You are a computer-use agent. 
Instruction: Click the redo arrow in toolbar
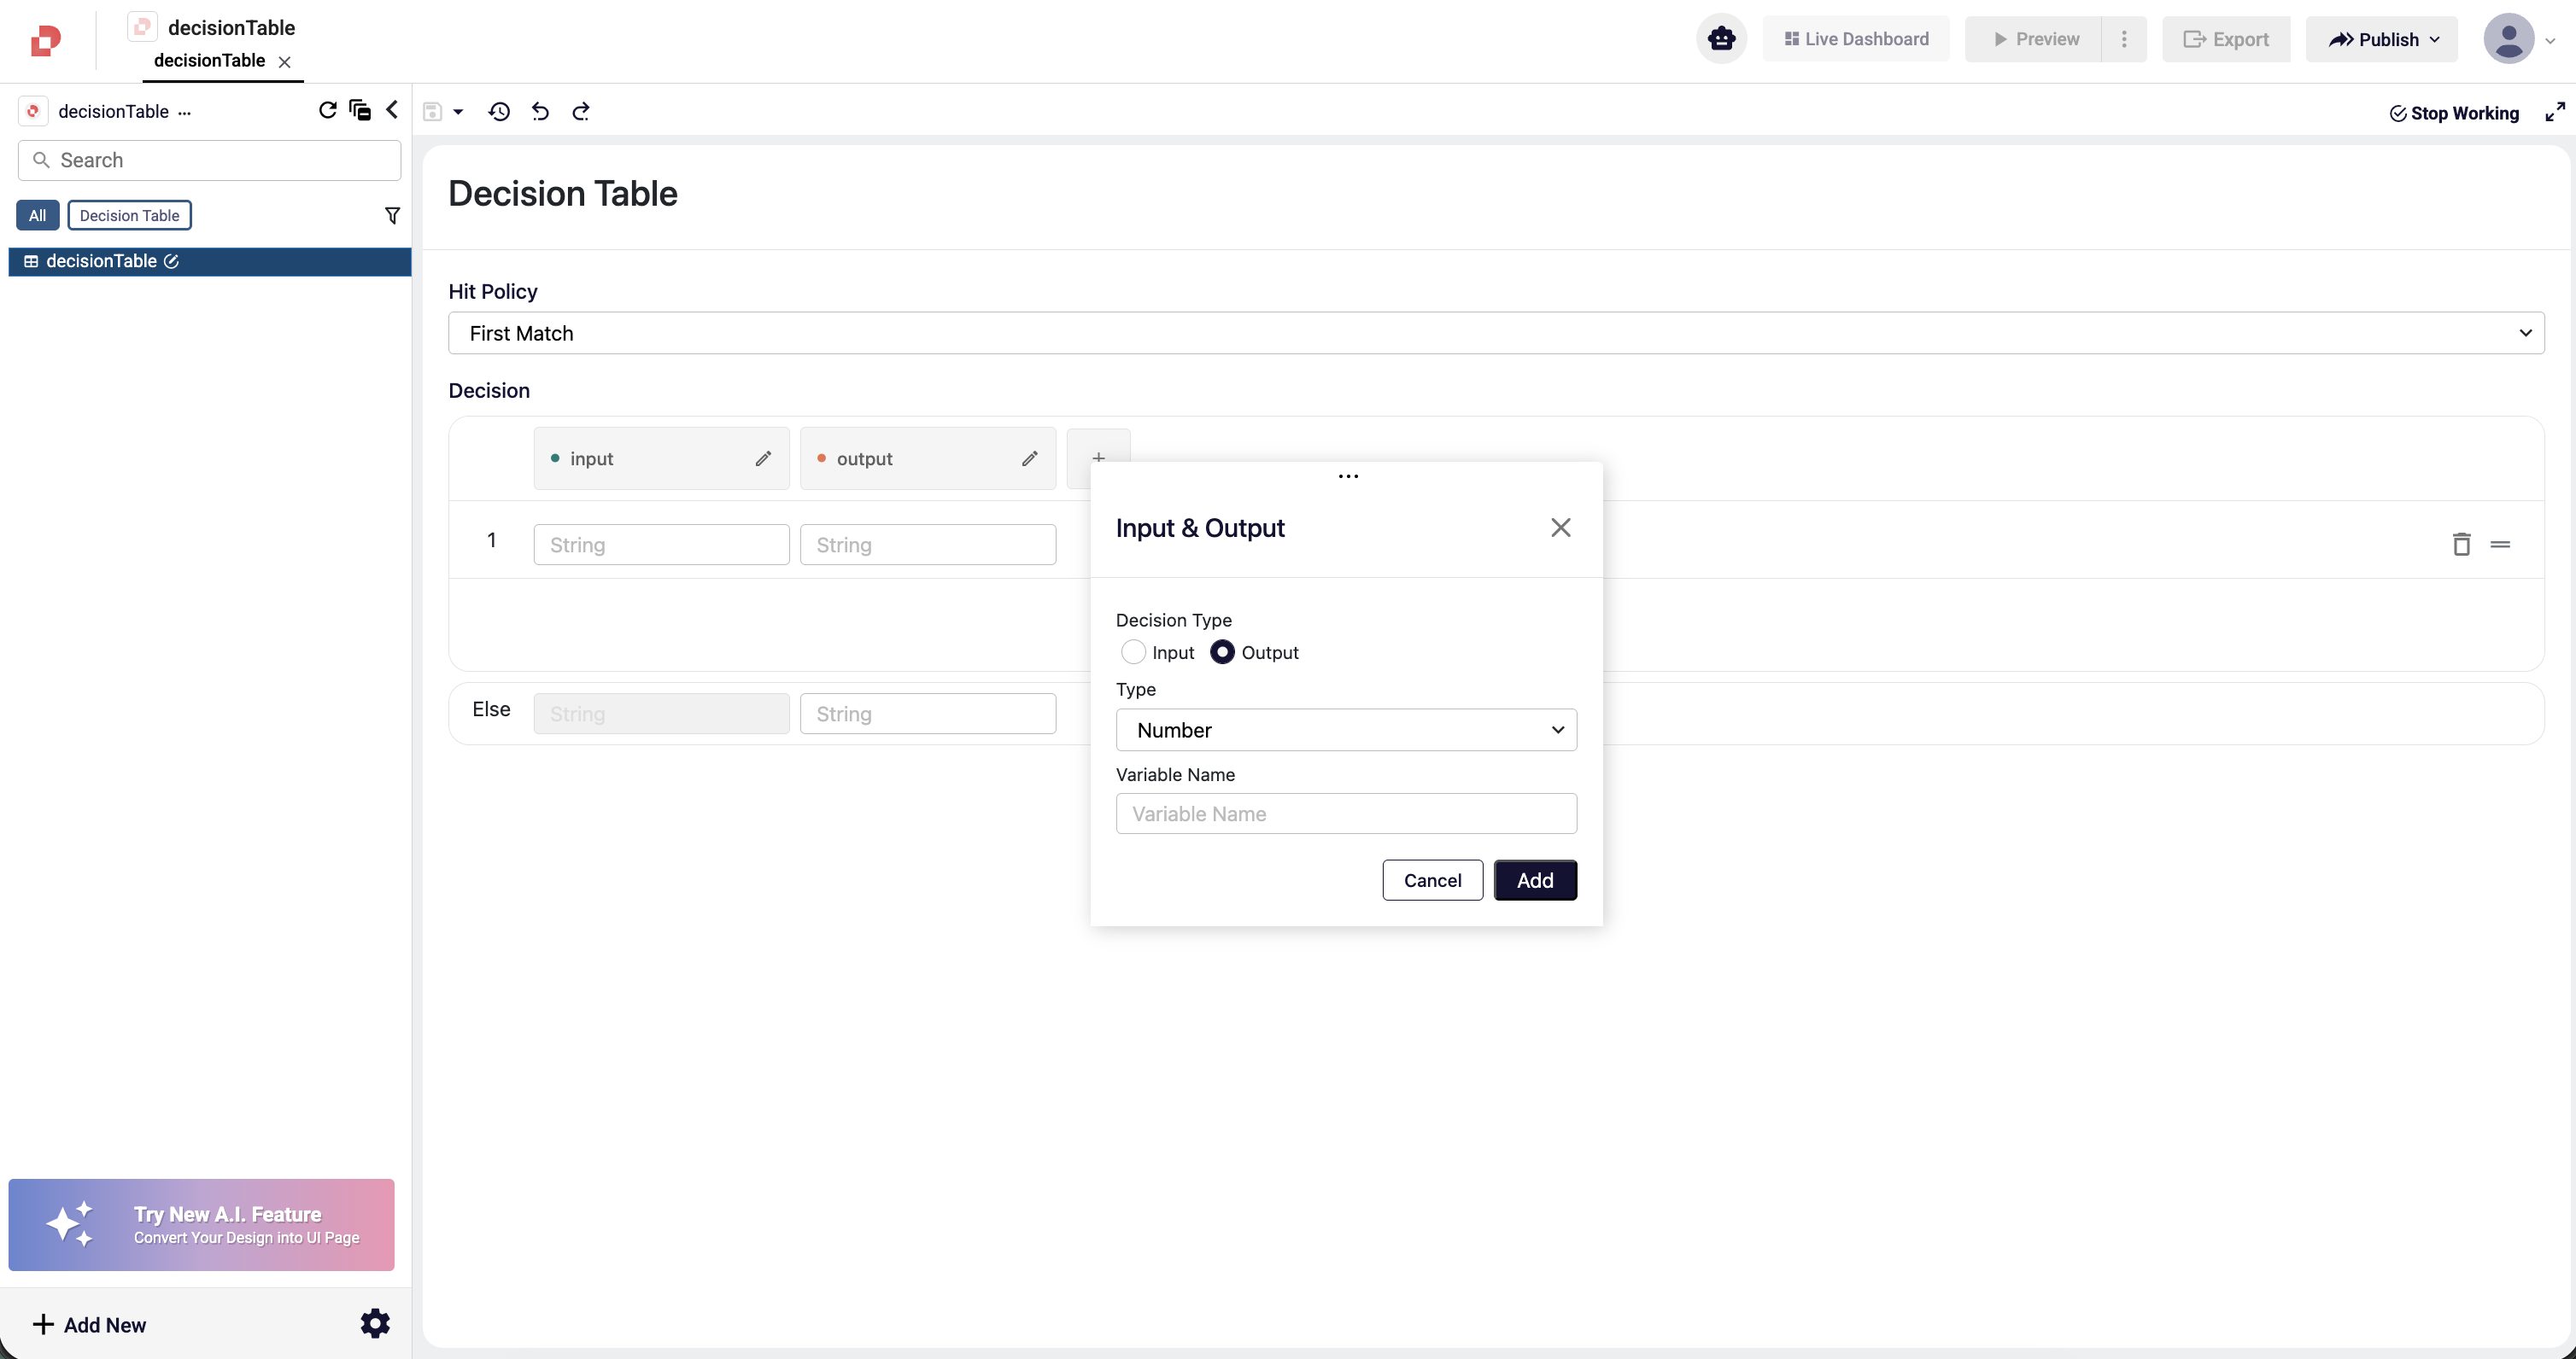(x=581, y=112)
